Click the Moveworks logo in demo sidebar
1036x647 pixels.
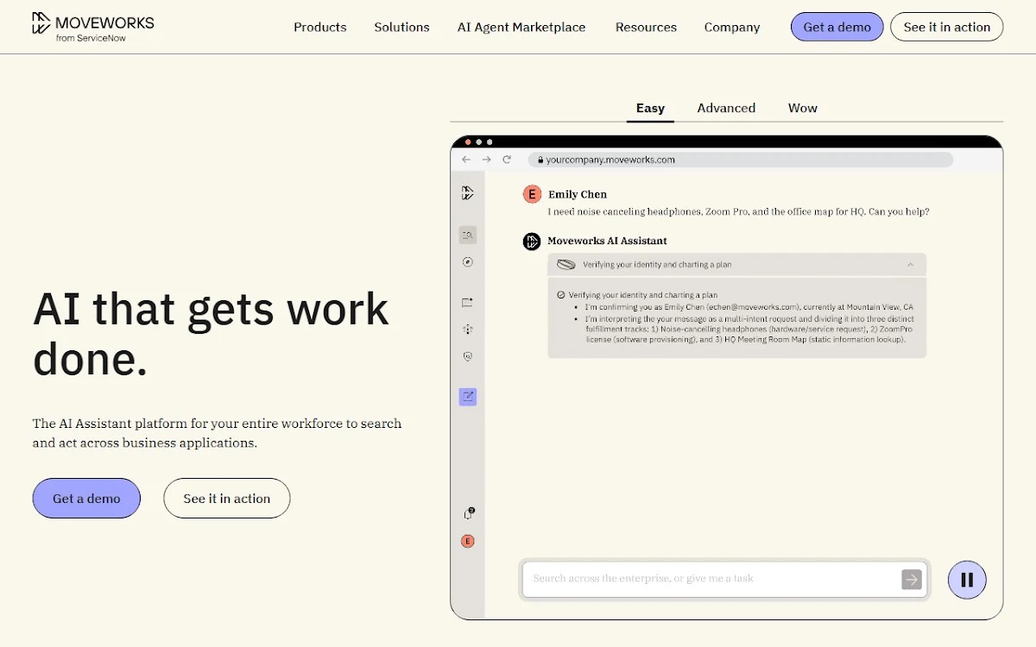(467, 193)
